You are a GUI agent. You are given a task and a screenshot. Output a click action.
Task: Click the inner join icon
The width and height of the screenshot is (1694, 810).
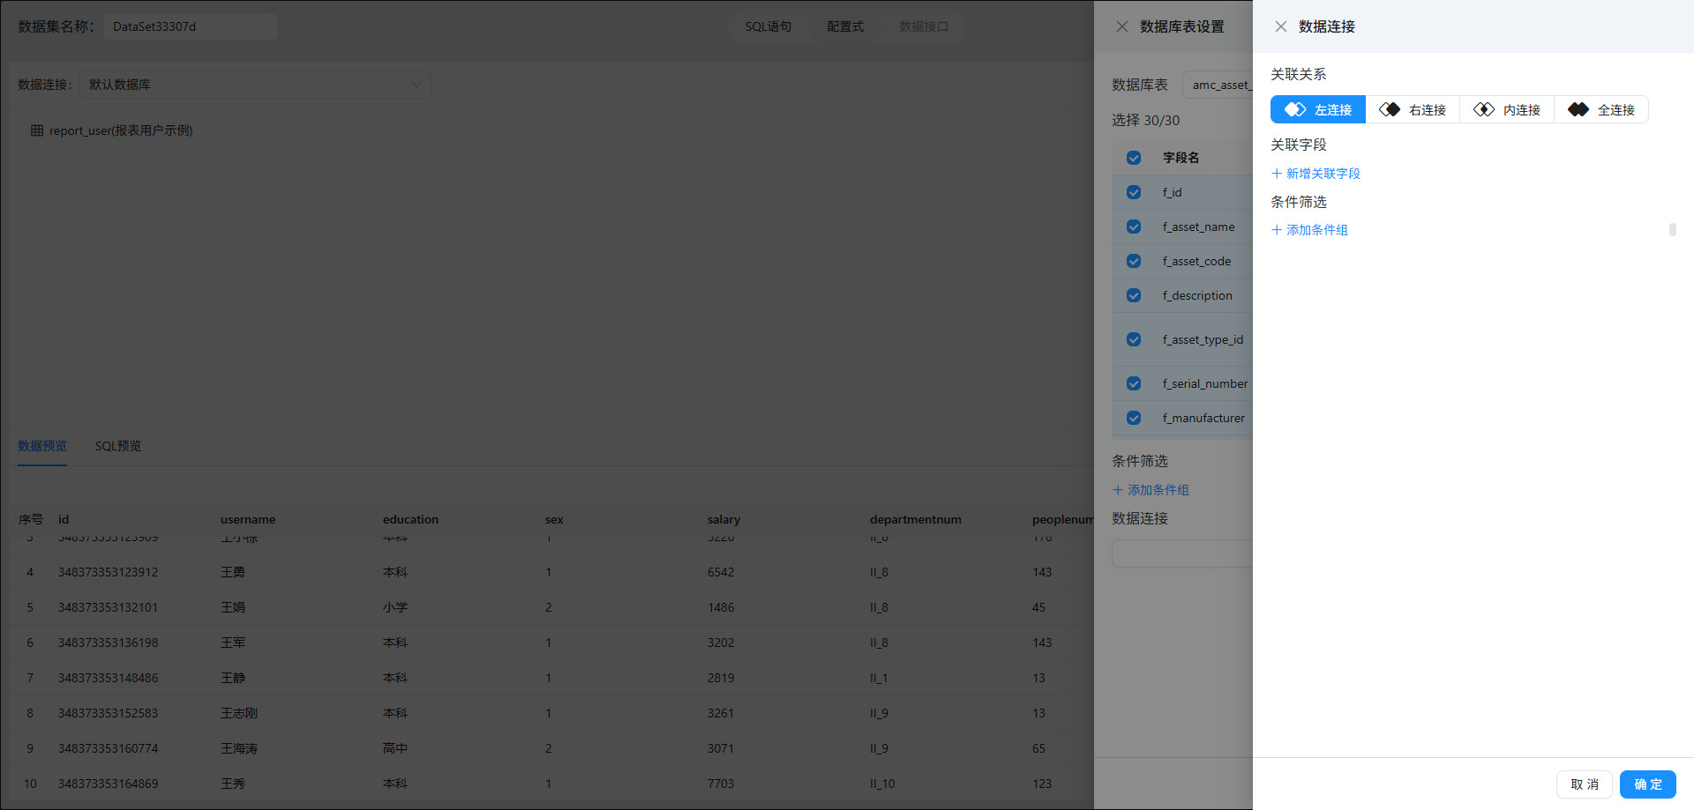tap(1484, 109)
